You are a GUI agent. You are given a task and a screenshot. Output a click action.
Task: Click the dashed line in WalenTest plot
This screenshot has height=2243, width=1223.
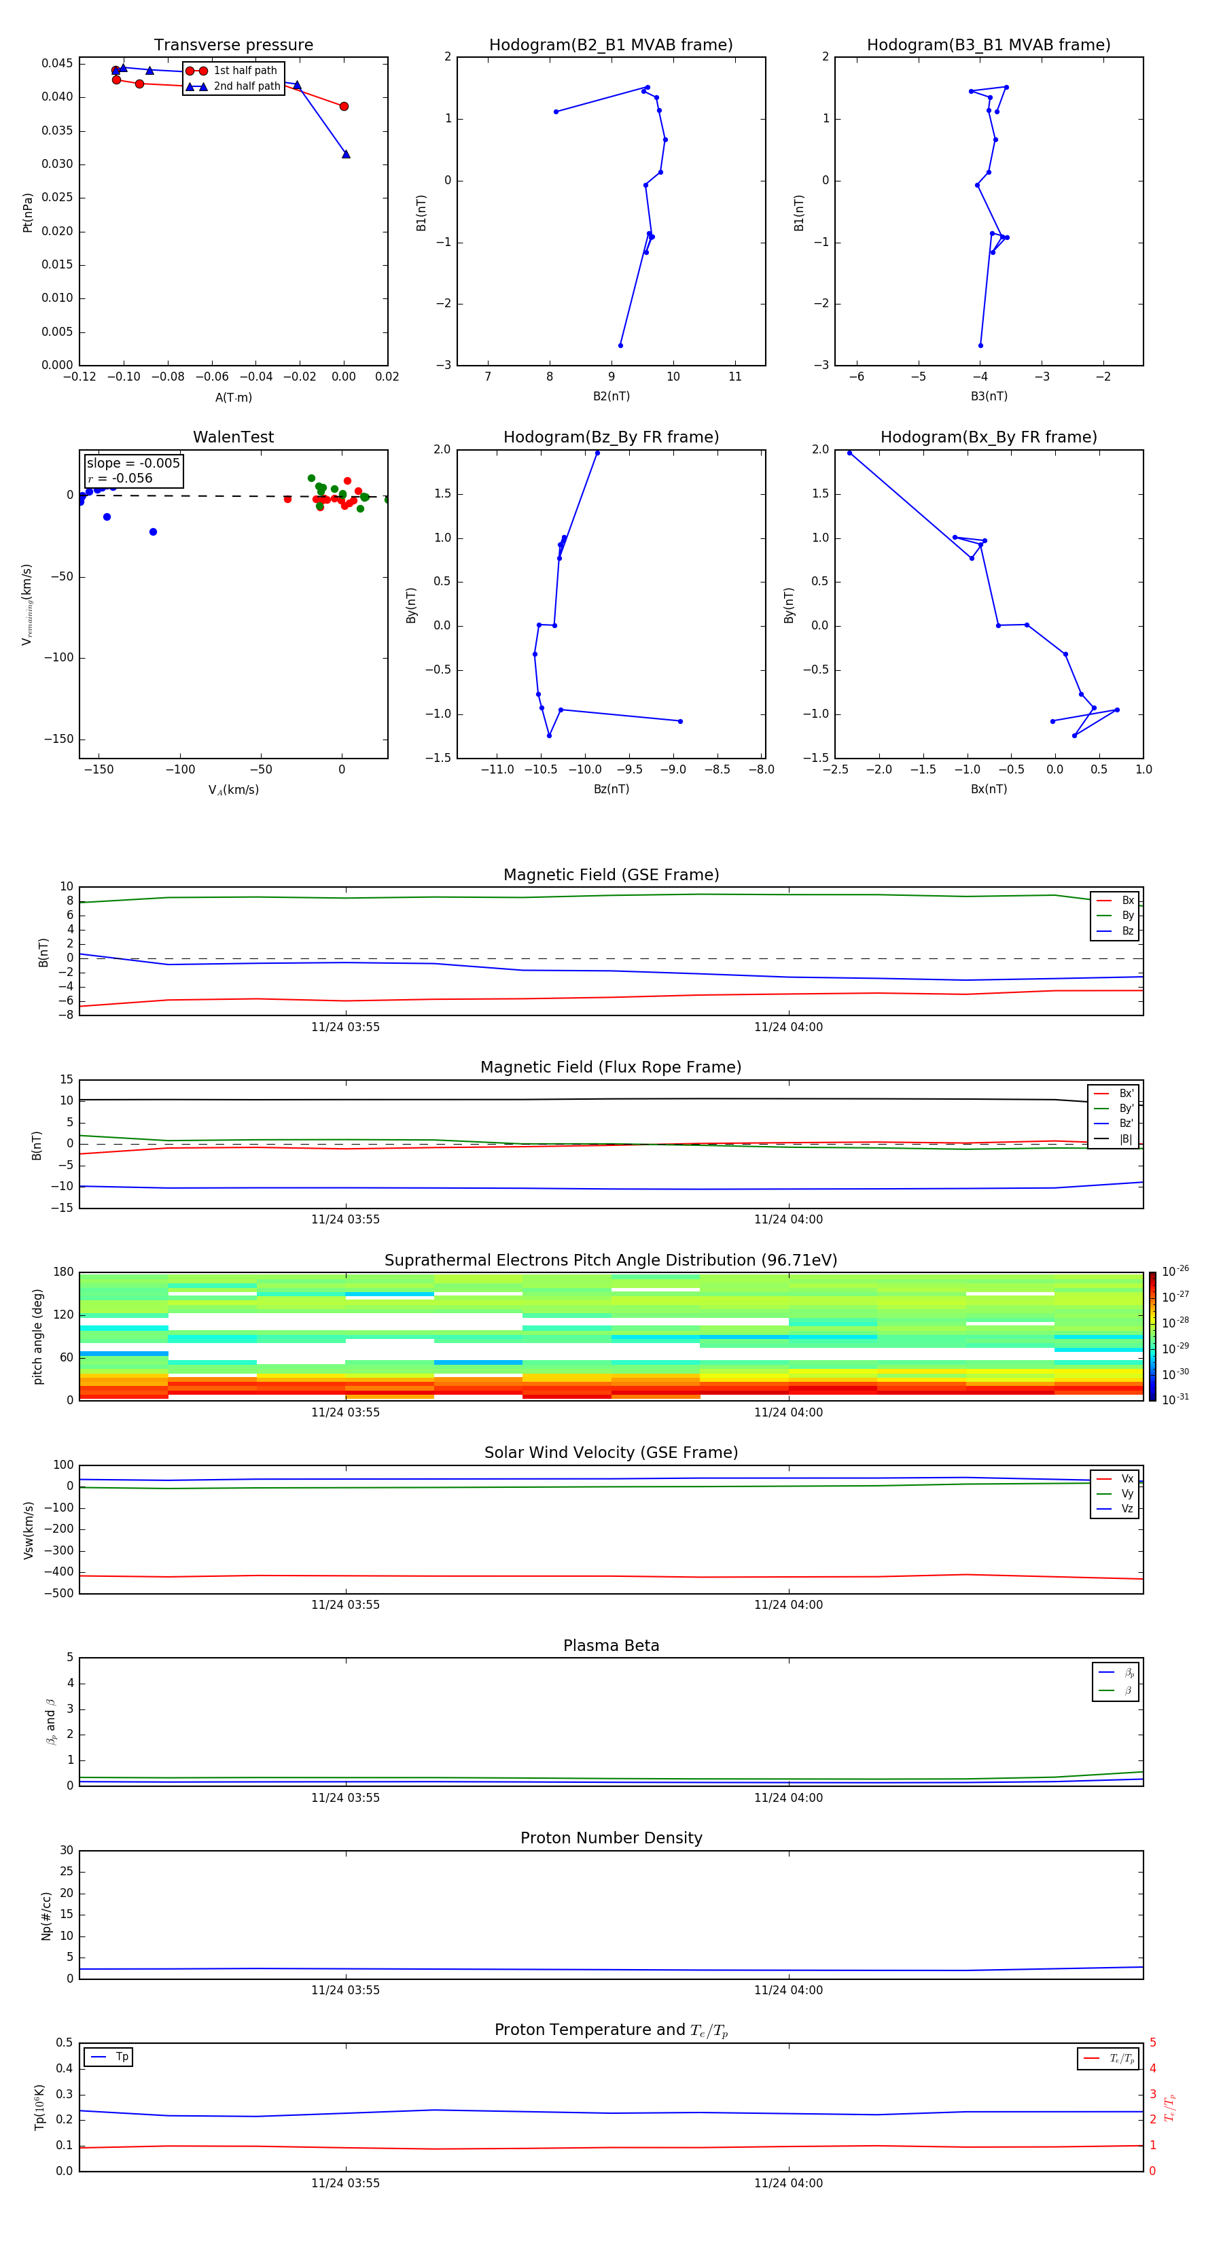coord(233,495)
